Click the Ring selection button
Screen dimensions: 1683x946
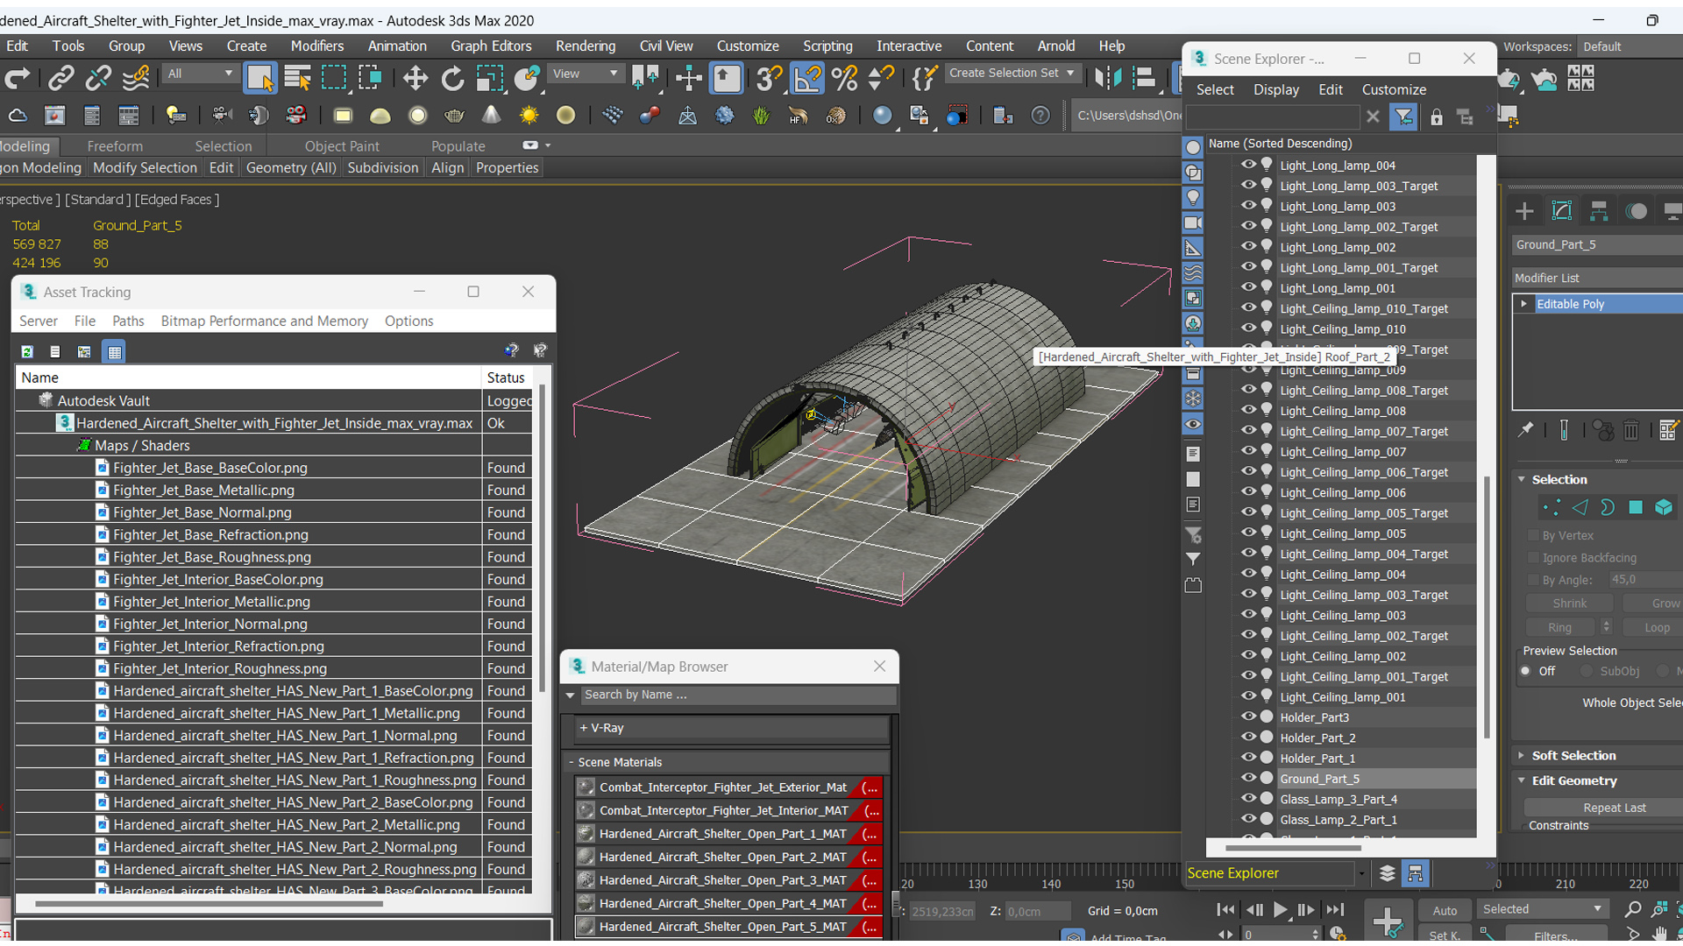[x=1559, y=627]
